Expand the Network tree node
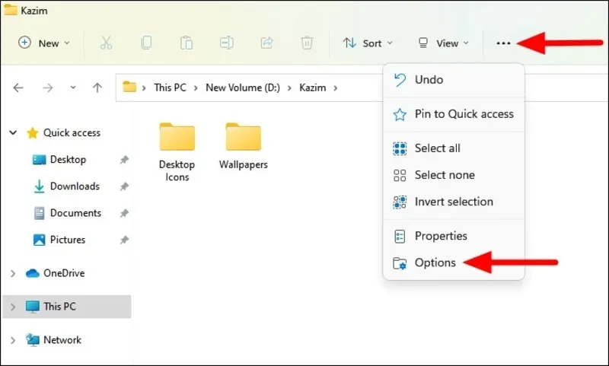This screenshot has width=609, height=366. click(x=13, y=340)
